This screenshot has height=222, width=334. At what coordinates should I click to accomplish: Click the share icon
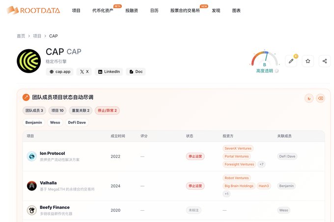325,61
